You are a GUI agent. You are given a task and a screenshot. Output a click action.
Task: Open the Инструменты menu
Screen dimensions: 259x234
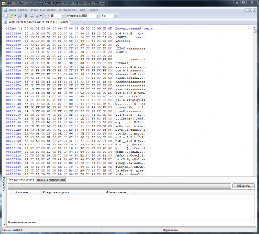point(67,10)
